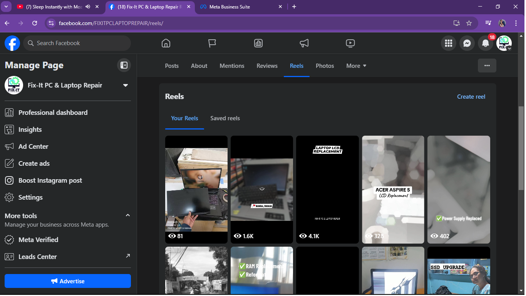Open the Messenger chat icon
This screenshot has width=526, height=296.
point(467,44)
